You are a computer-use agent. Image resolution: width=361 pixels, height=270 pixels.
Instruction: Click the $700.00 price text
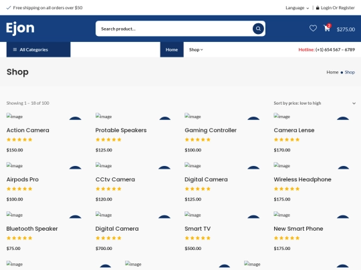[x=104, y=249]
